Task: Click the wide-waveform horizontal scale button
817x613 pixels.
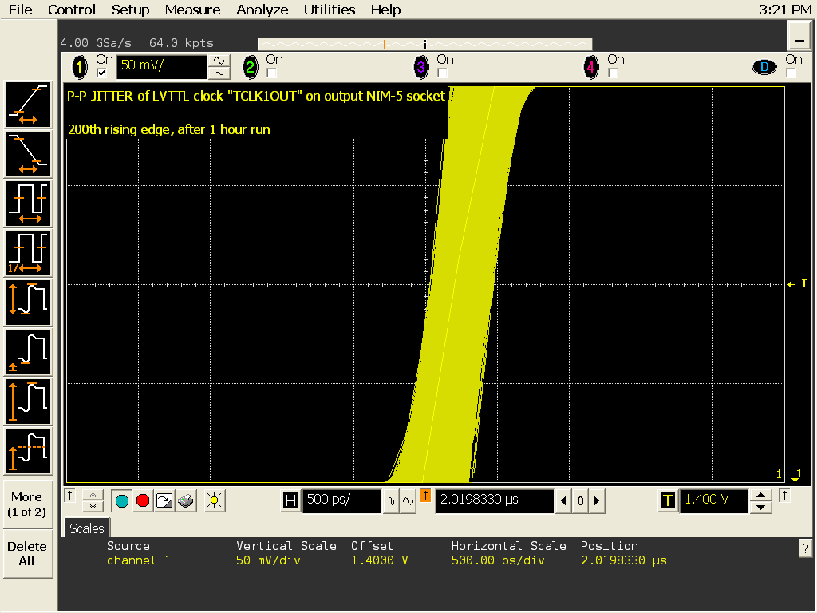Action: pyautogui.click(x=408, y=501)
